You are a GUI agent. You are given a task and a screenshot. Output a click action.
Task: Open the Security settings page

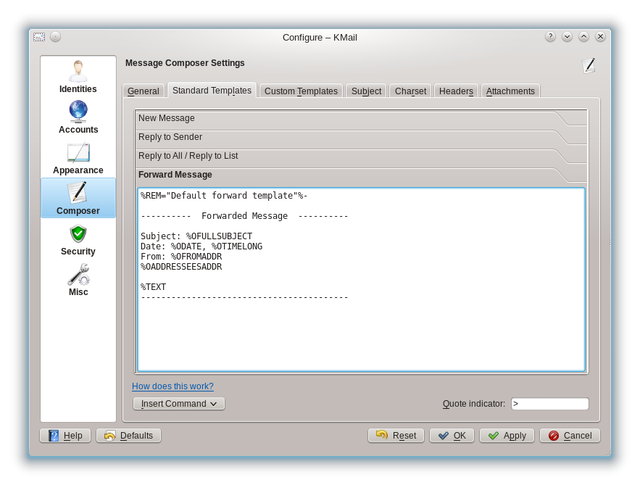(x=78, y=238)
